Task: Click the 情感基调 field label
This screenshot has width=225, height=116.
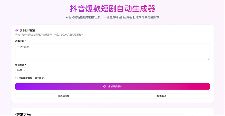Action: point(21,65)
